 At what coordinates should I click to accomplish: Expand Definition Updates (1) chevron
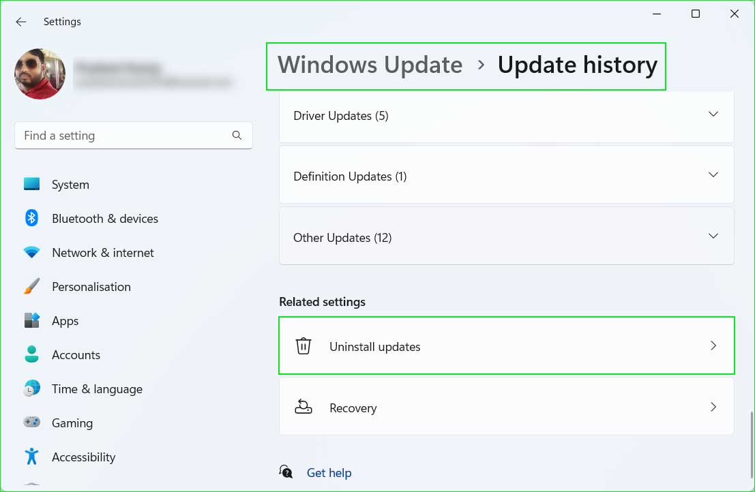(x=713, y=175)
